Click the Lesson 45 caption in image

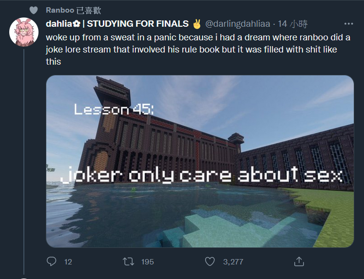pyautogui.click(x=114, y=109)
